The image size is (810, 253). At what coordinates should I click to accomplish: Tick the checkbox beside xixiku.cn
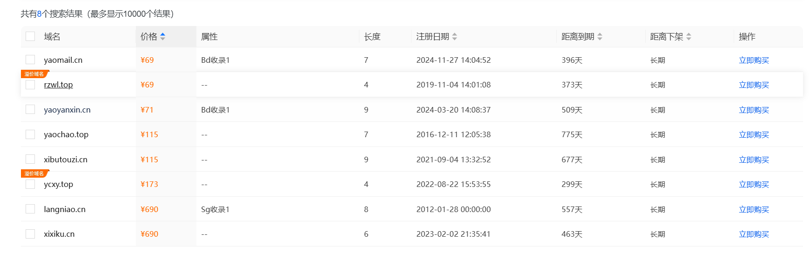click(x=30, y=234)
